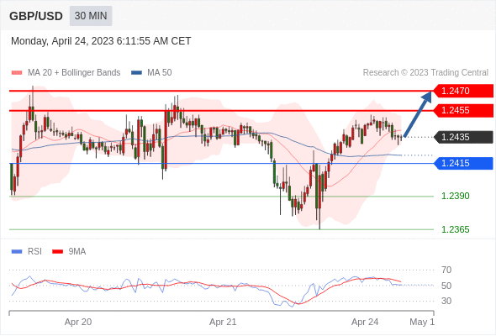This screenshot has width=496, height=336.
Task: Click the 9MA legend label
Action: point(77,252)
